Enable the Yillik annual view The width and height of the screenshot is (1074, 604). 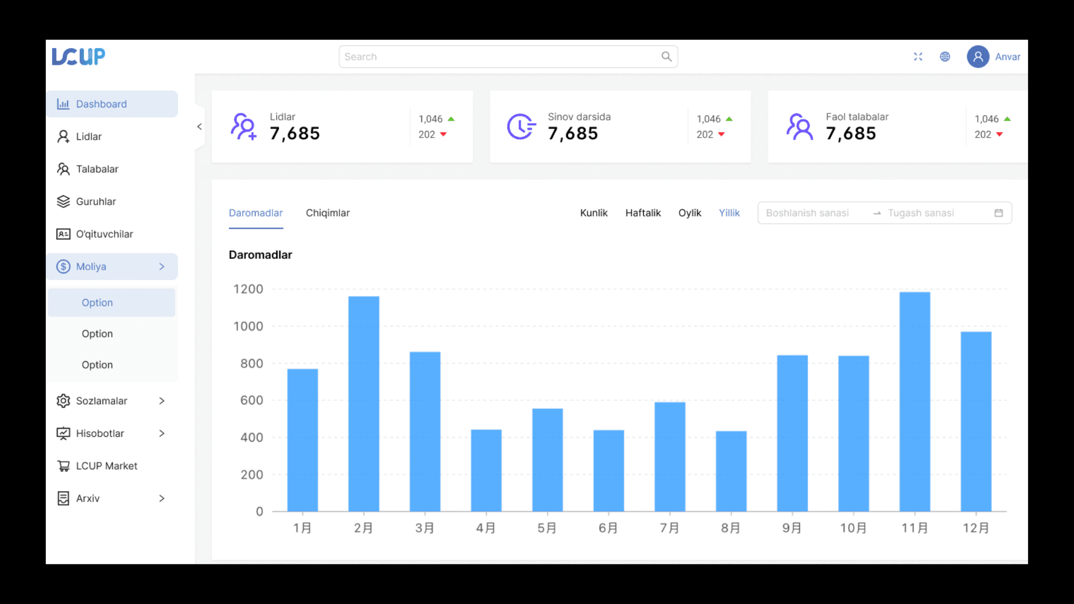pyautogui.click(x=729, y=213)
